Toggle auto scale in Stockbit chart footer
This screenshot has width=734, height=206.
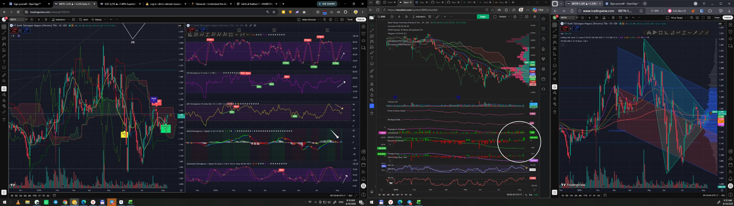click(x=536, y=195)
